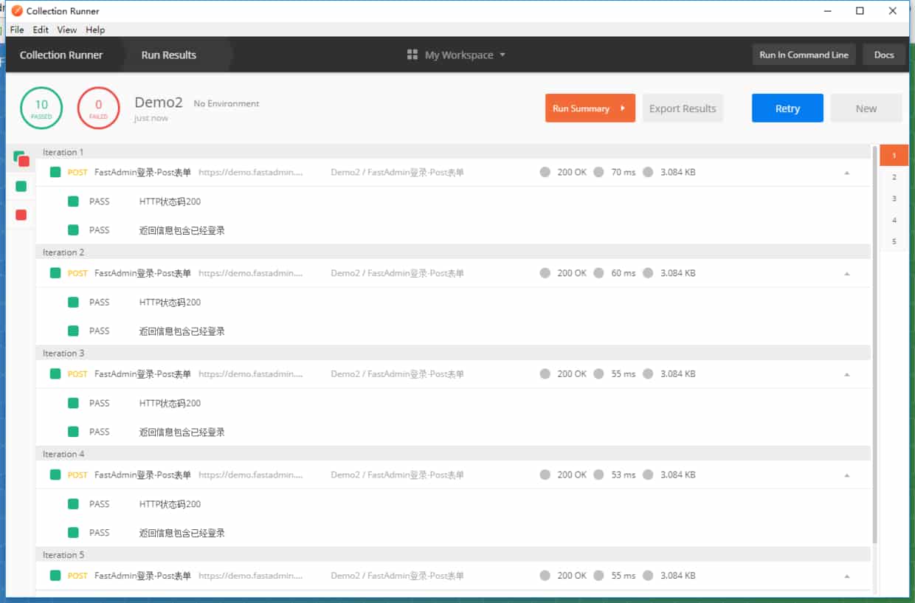Click Demo2 collection run name
The height and width of the screenshot is (603, 915).
click(159, 103)
